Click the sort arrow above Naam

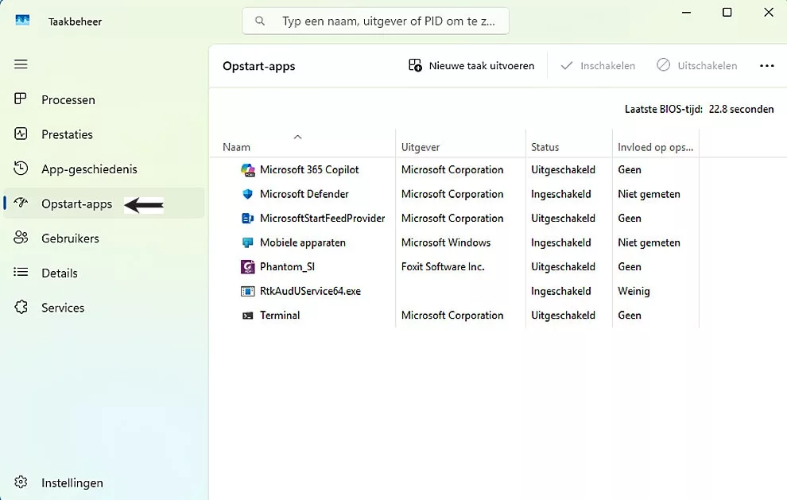pos(297,137)
